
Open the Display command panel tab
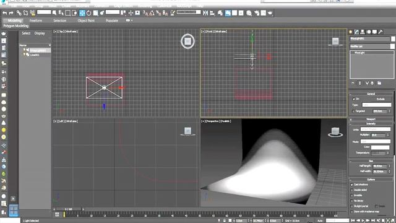[374, 32]
